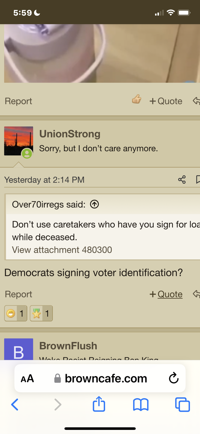
Task: Go back with Safari back arrow
Action: (x=15, y=405)
